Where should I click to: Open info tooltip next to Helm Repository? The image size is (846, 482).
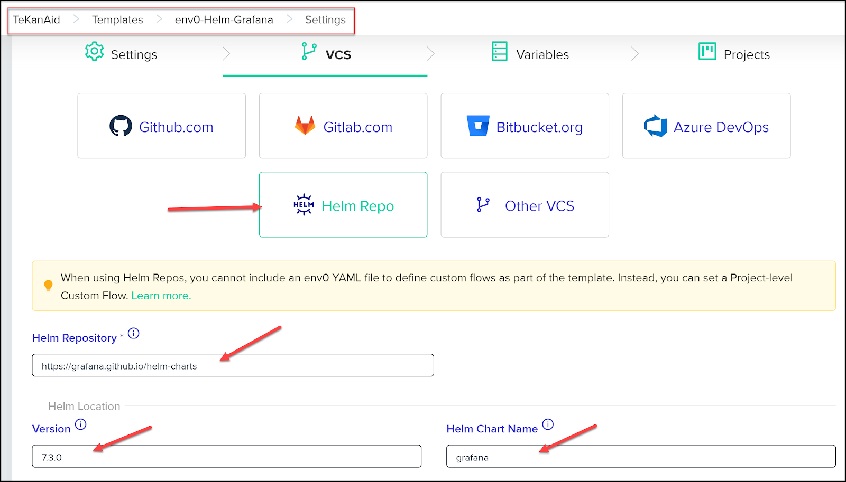pyautogui.click(x=134, y=333)
